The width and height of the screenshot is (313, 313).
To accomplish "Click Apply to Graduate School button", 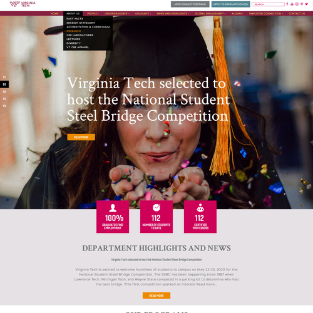I will click(230, 4).
